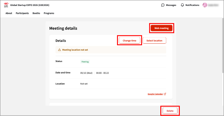Open the user profile avatar
This screenshot has height=116, width=224.
205,5
